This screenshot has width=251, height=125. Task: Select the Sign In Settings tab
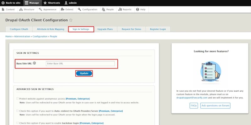[81, 29]
